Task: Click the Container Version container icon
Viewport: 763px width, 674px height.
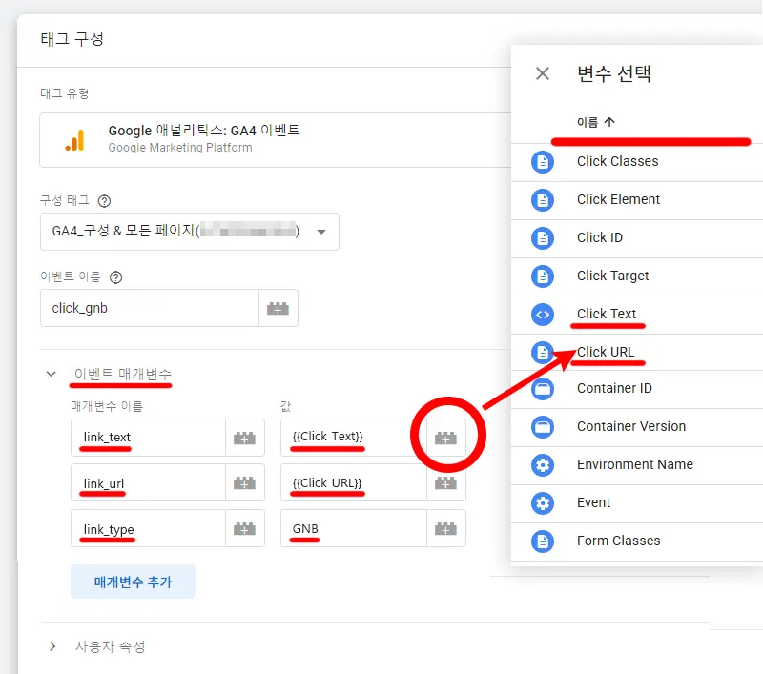Action: [x=543, y=427]
